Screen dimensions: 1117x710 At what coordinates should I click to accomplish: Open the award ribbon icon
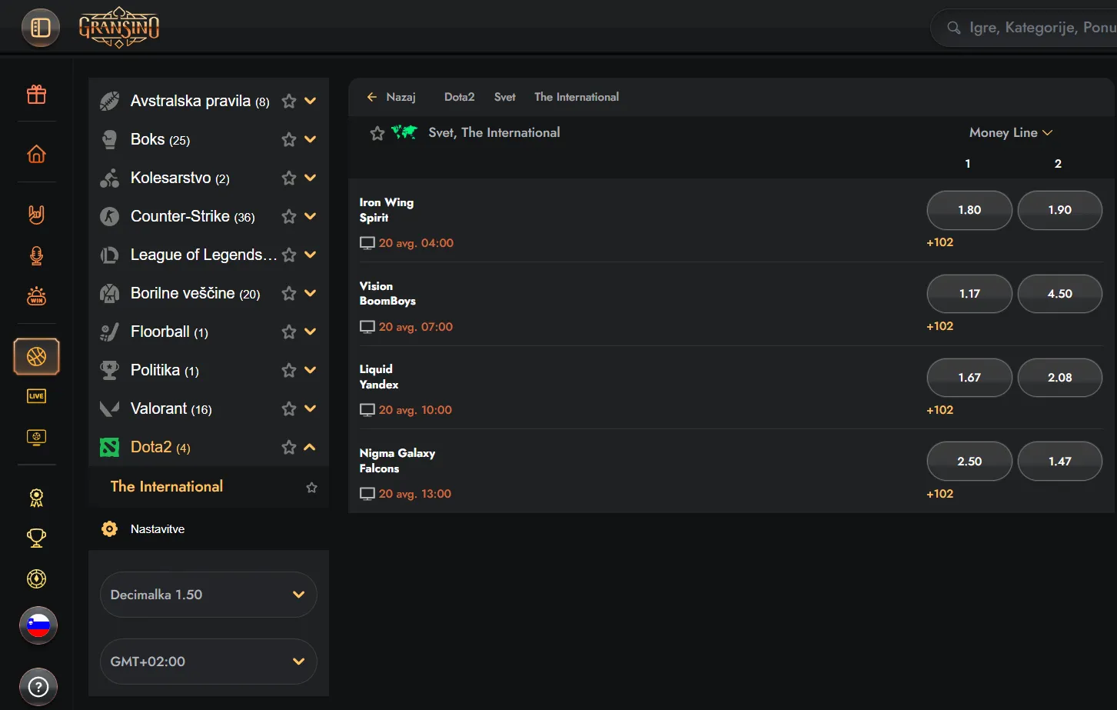(x=36, y=498)
